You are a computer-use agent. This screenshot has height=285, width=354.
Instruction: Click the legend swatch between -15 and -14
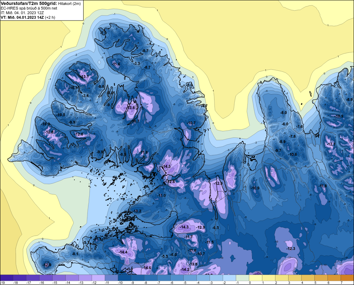tap(59, 278)
